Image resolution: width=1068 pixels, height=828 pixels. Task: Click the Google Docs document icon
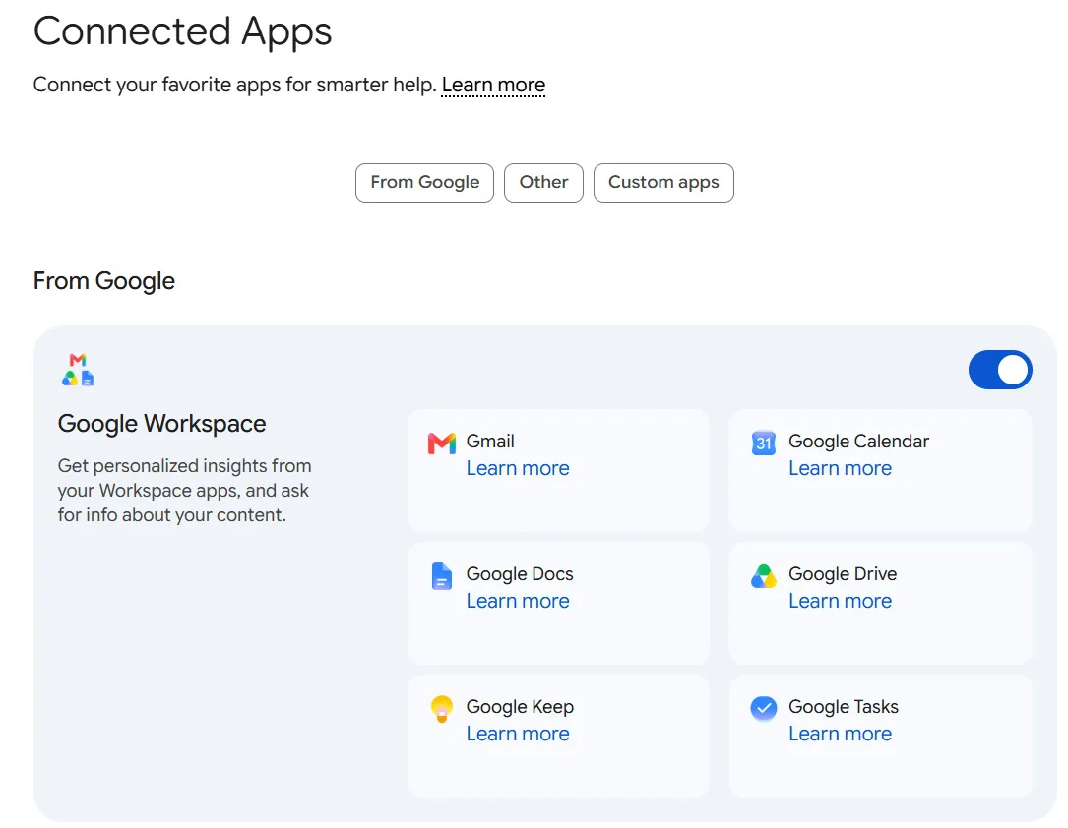(x=441, y=576)
